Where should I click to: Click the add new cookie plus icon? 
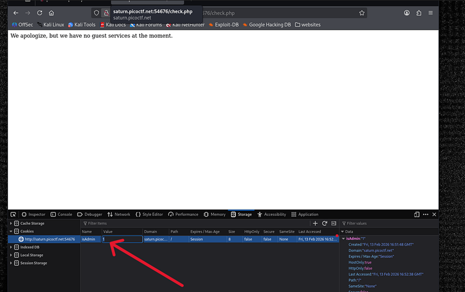pyautogui.click(x=316, y=223)
